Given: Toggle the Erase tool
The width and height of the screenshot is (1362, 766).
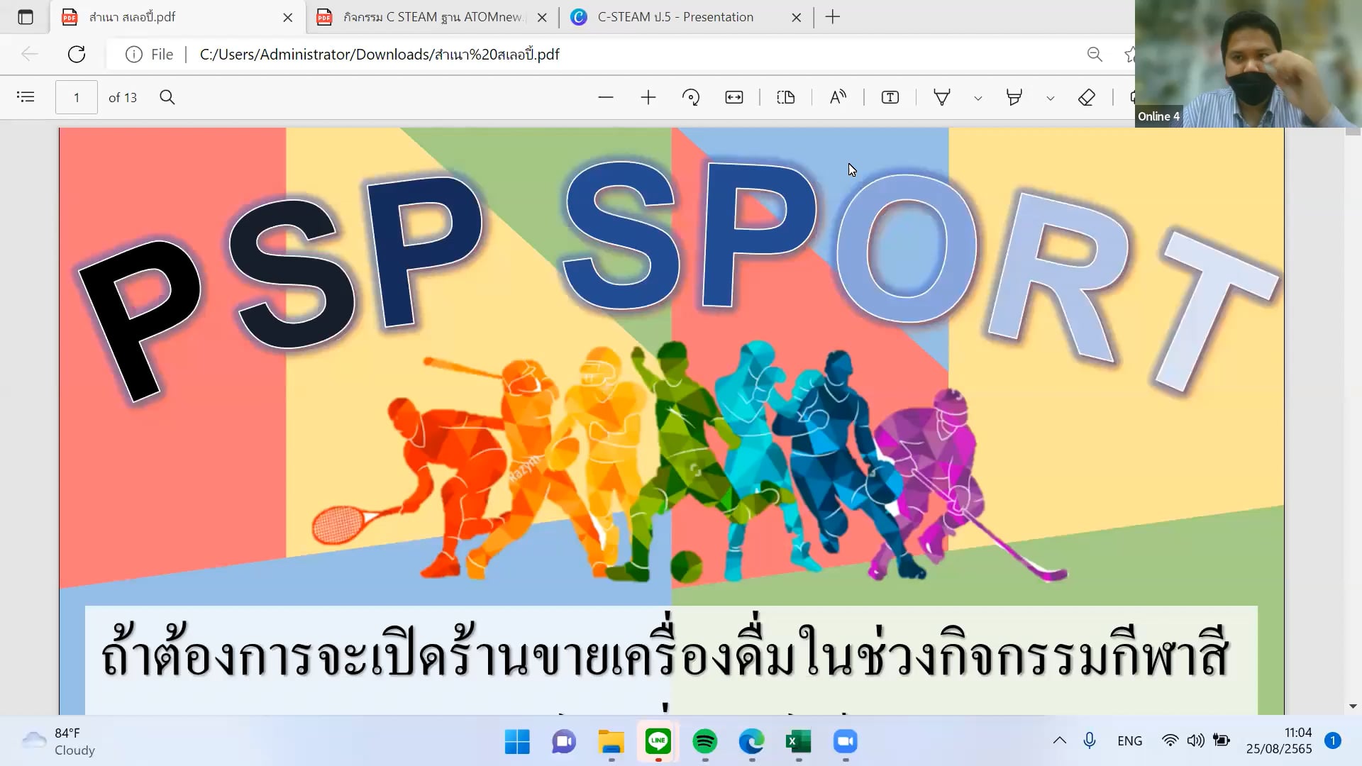Looking at the screenshot, I should tap(1086, 97).
